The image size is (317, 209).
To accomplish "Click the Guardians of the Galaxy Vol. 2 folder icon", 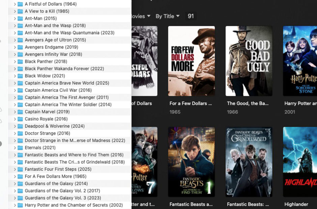I will click(20, 190).
